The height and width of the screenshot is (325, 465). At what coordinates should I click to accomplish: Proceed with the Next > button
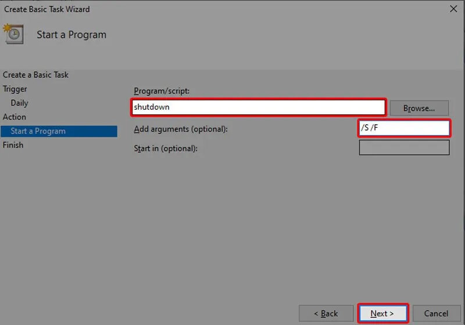(382, 313)
